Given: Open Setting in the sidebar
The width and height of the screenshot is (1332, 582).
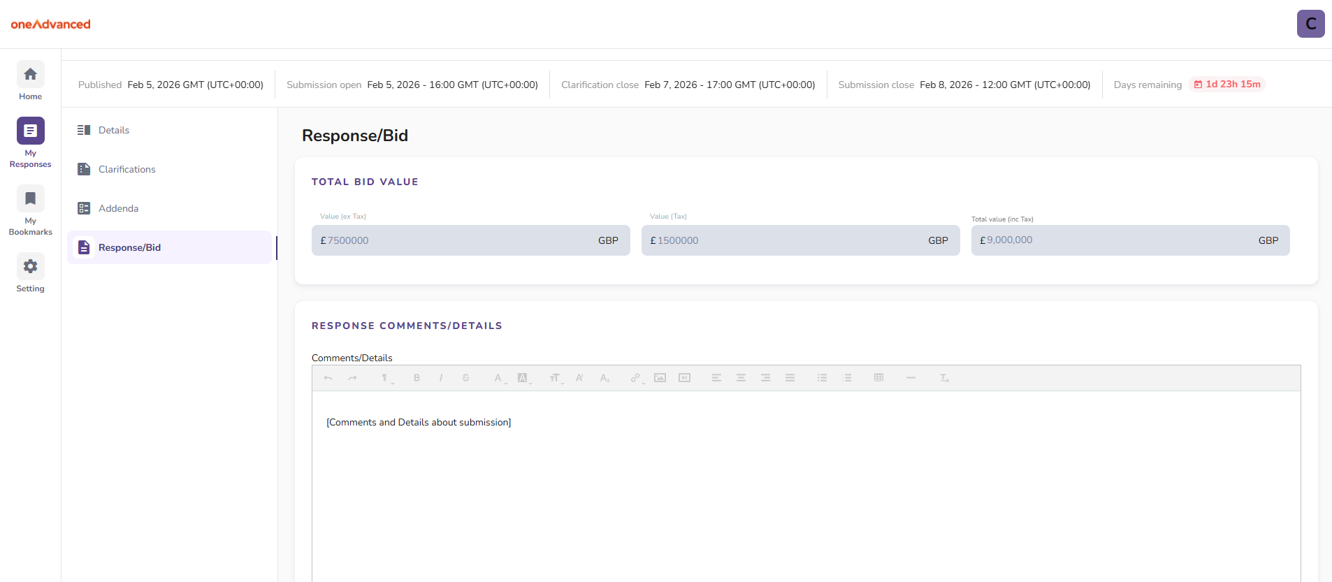Looking at the screenshot, I should pos(30,273).
